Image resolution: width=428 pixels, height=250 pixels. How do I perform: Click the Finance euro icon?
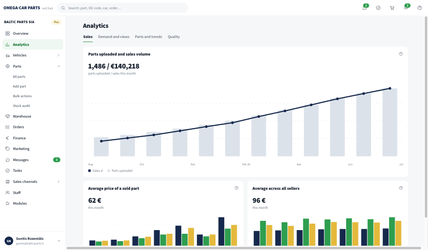7,138
